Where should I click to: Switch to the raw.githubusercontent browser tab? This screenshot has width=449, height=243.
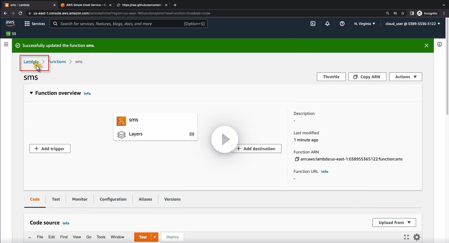point(142,5)
